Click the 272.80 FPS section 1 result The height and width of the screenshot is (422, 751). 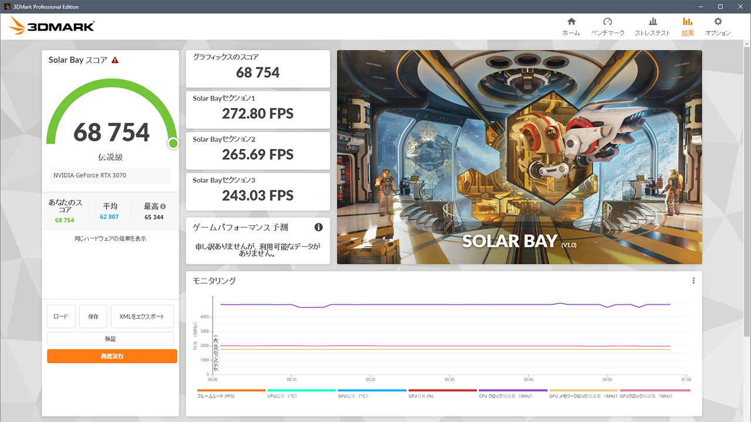(258, 114)
